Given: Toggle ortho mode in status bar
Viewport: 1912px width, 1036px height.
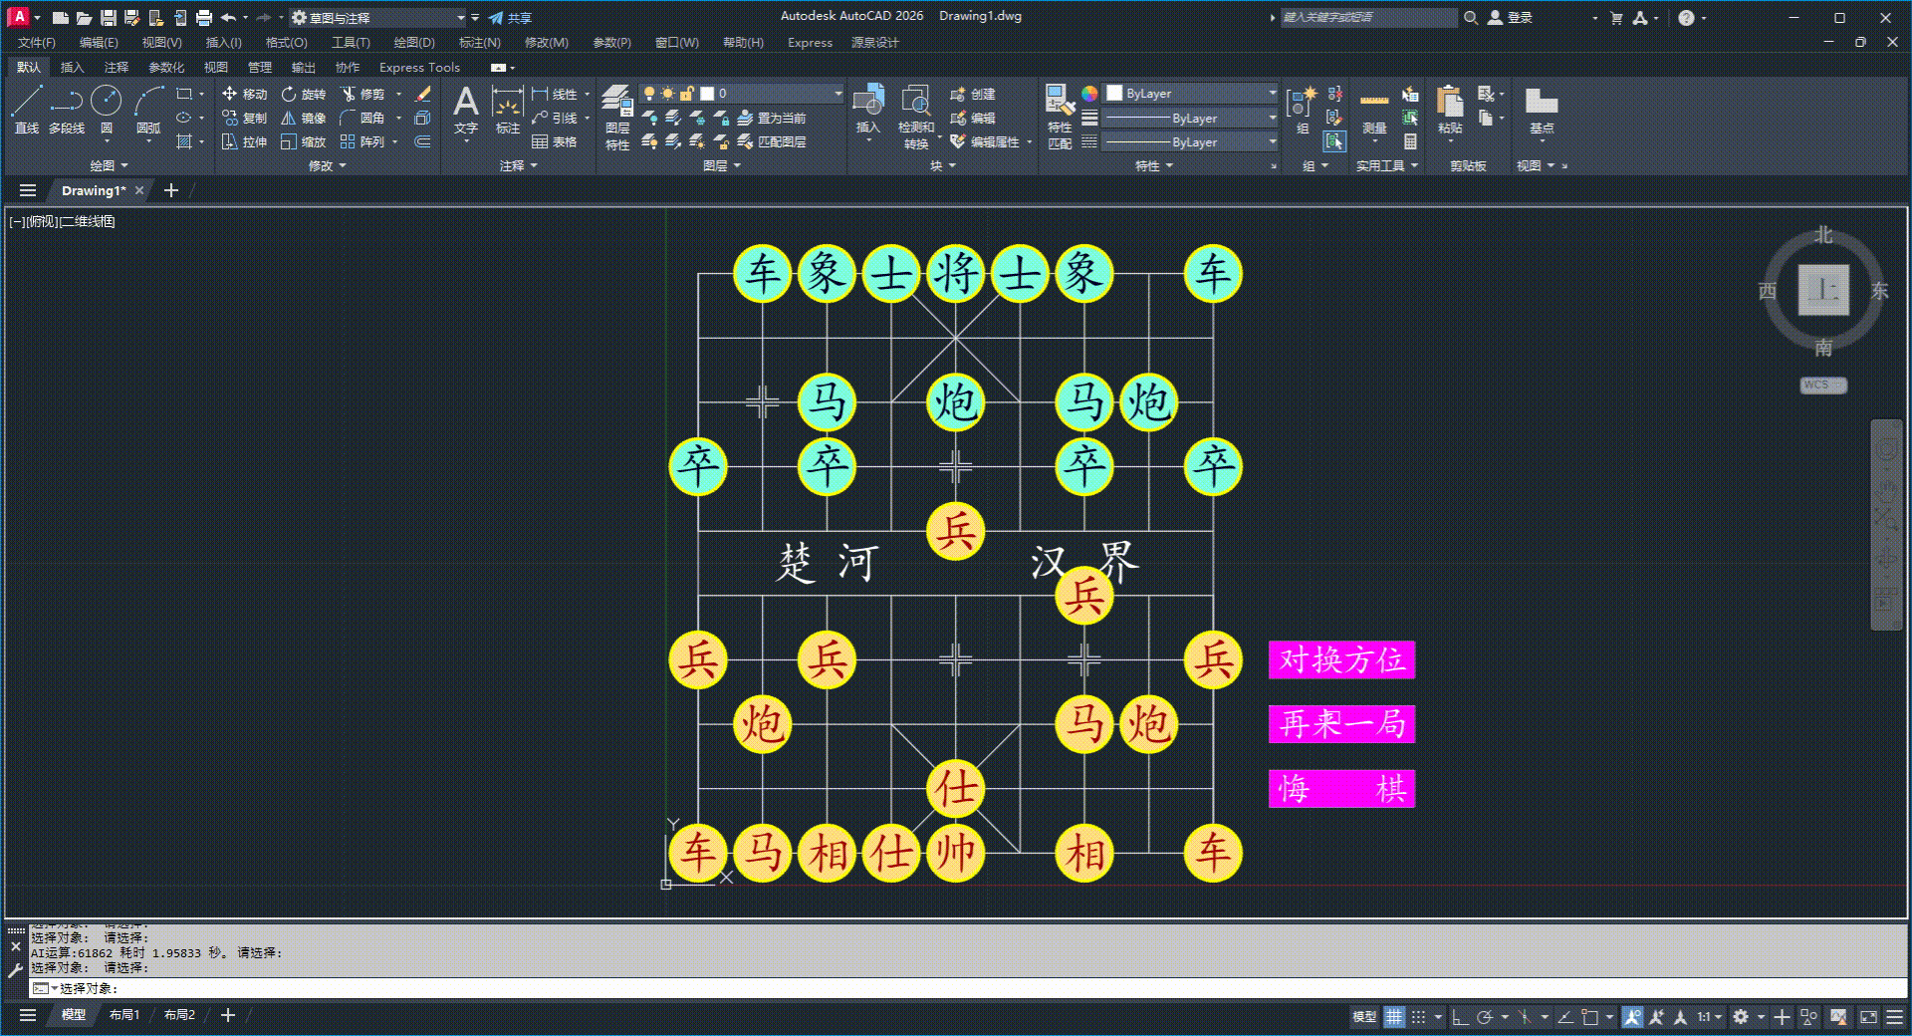Looking at the screenshot, I should [1460, 1017].
